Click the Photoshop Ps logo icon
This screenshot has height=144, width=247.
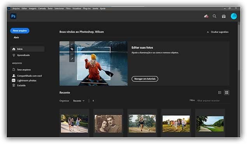click(x=13, y=16)
